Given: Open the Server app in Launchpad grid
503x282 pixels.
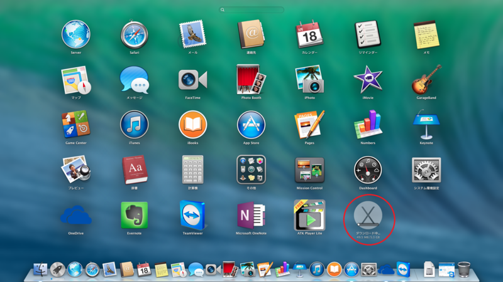Looking at the screenshot, I should [x=75, y=34].
